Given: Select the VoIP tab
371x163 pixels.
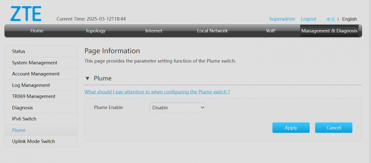Looking at the screenshot, I should click(271, 31).
